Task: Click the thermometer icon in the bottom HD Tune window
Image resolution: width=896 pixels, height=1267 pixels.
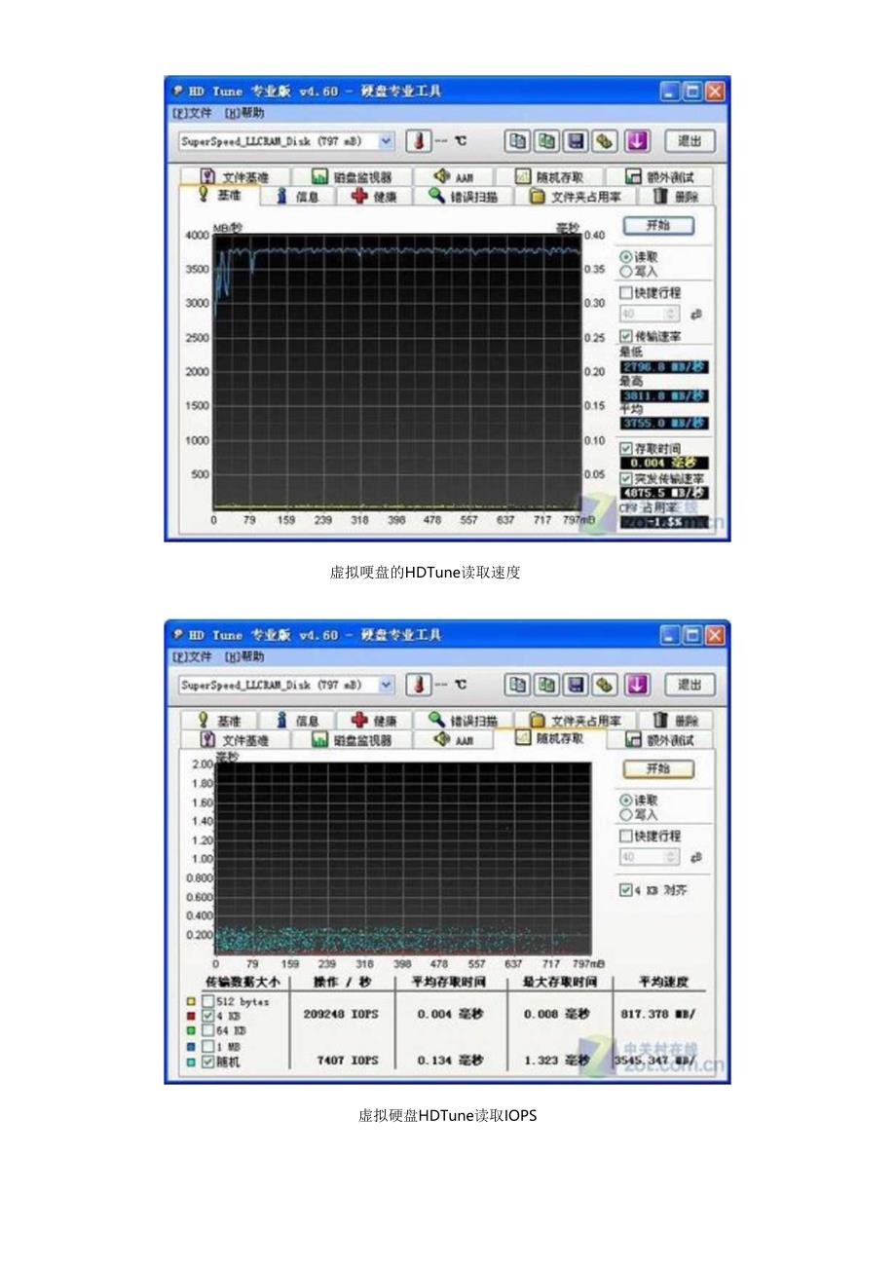Action: click(417, 684)
